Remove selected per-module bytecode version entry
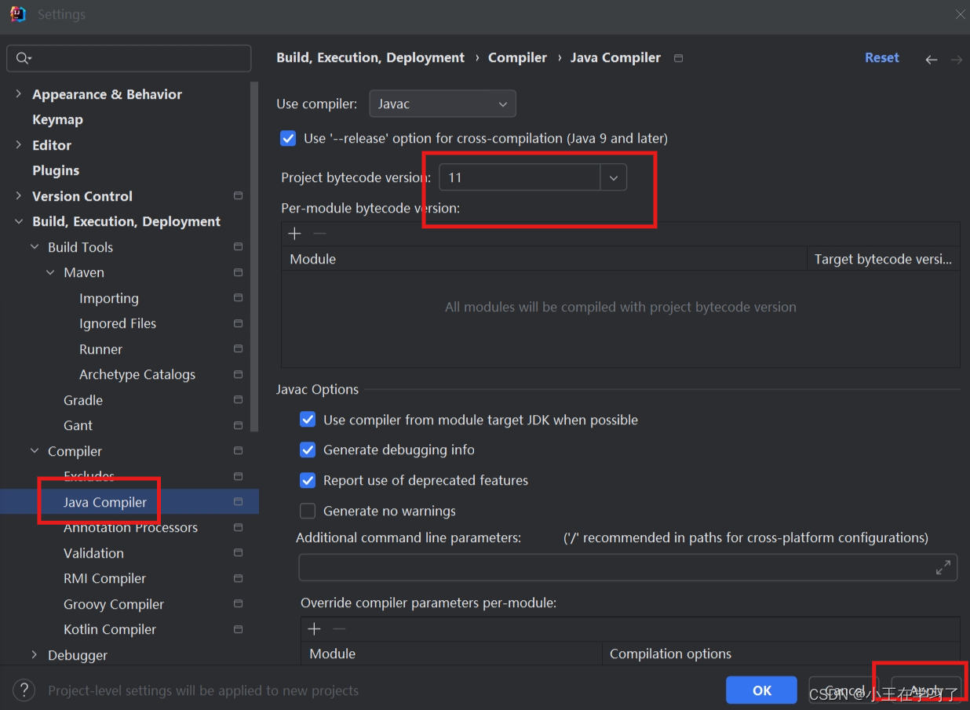This screenshot has width=970, height=710. 319,234
